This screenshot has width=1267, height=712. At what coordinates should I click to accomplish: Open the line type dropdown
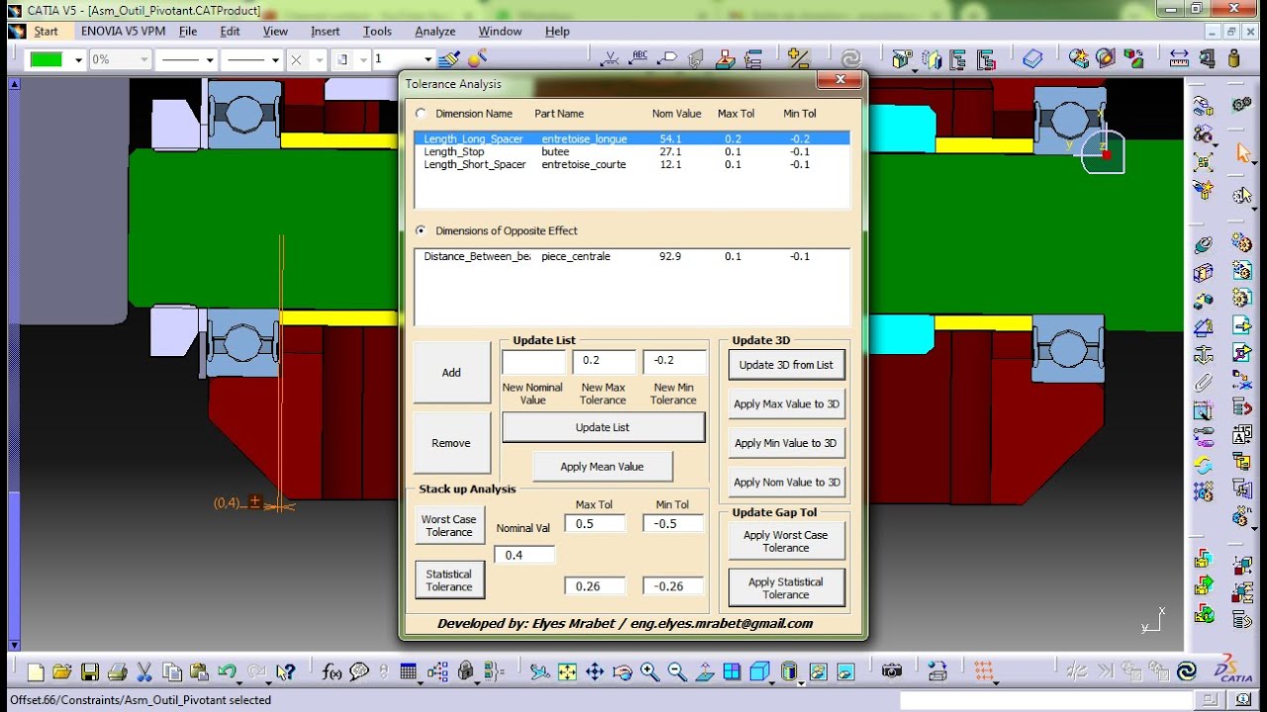pyautogui.click(x=275, y=59)
